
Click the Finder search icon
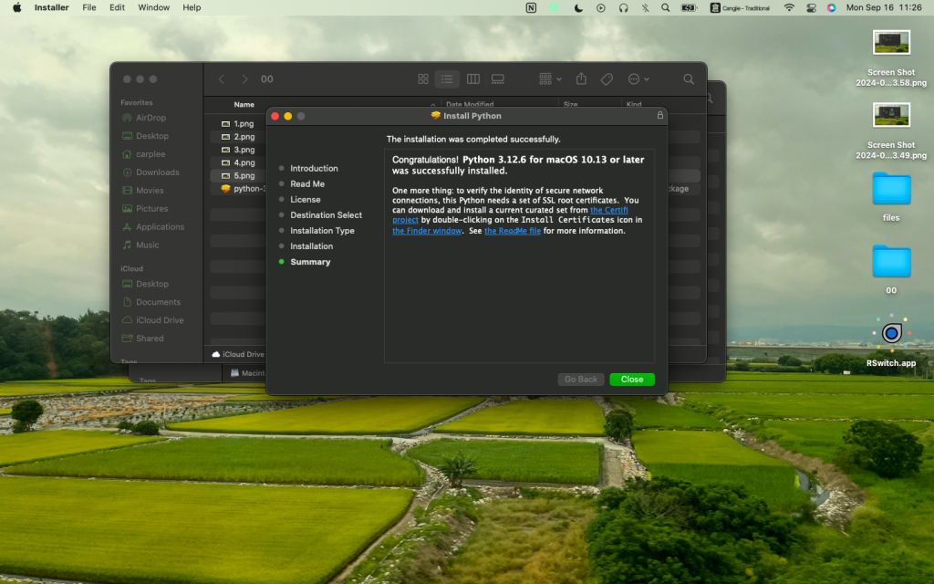pyautogui.click(x=689, y=78)
